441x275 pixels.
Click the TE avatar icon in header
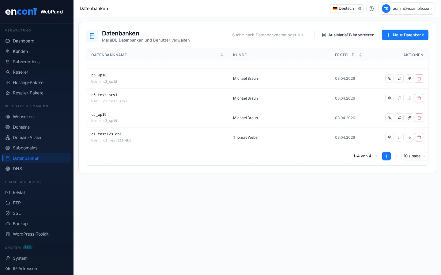pyautogui.click(x=386, y=9)
